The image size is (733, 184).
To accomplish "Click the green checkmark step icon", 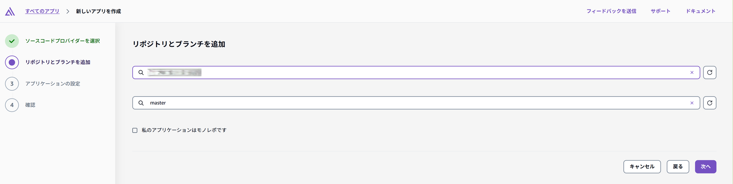I will pyautogui.click(x=12, y=41).
